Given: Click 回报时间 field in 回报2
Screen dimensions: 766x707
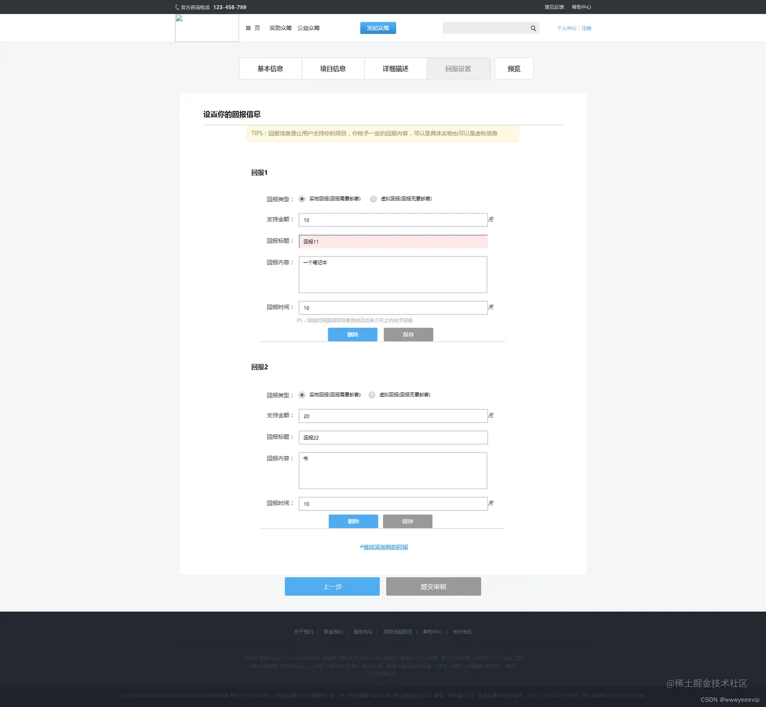Looking at the screenshot, I should 393,504.
